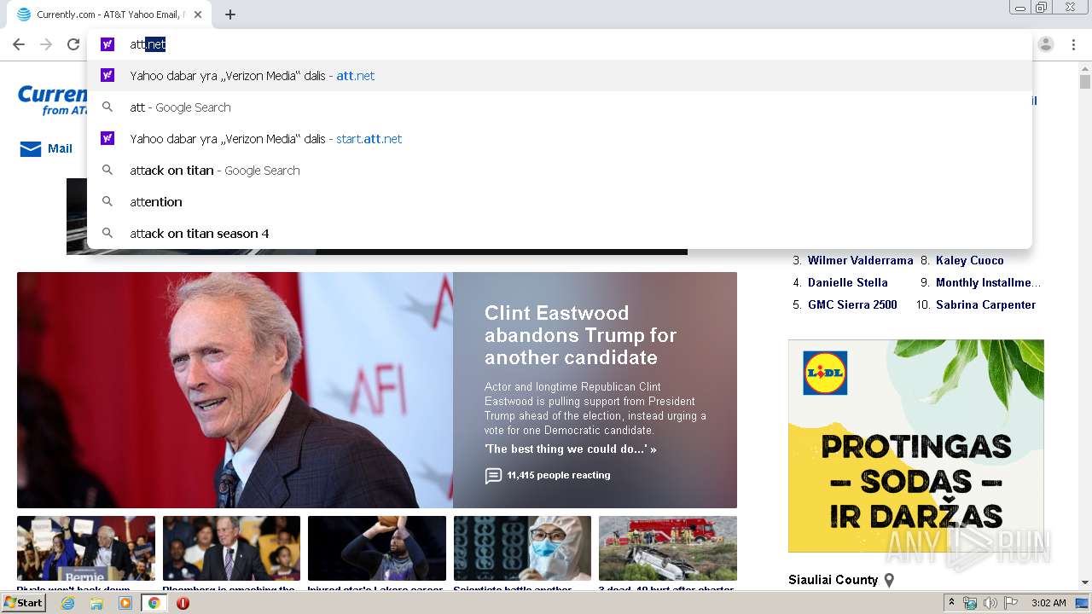Screen dimensions: 1092x614
Task: Choose the 'attention' search suggestion
Action: pyautogui.click(x=560, y=202)
